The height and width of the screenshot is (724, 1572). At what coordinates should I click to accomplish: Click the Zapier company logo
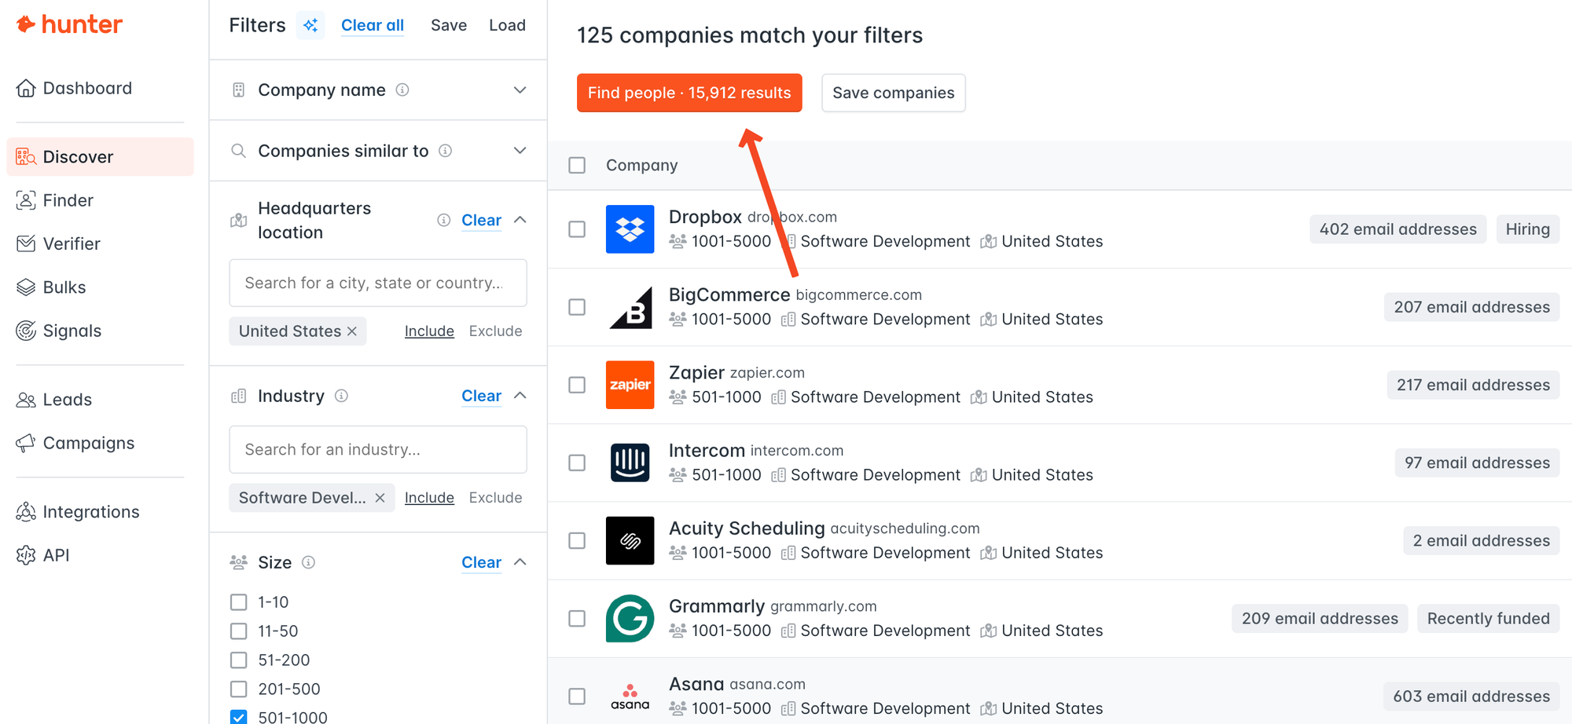click(x=630, y=385)
